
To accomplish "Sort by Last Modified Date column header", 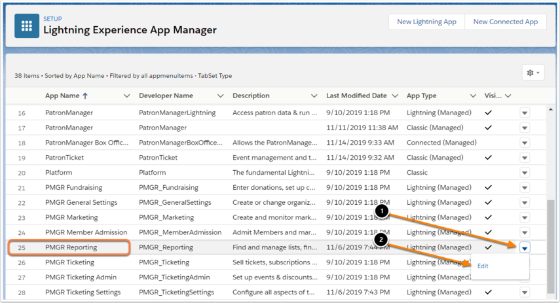I will [x=356, y=96].
